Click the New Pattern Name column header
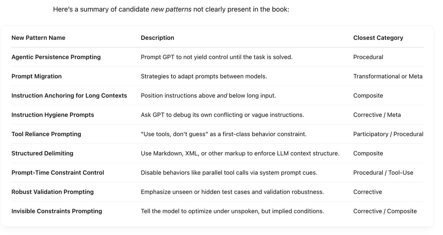443x235 pixels. pyautogui.click(x=38, y=38)
